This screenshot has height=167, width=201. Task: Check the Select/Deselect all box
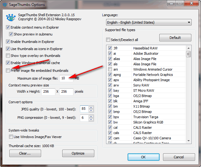point(108,40)
